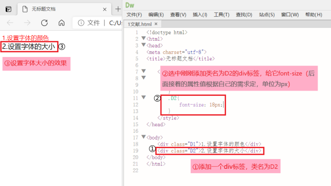This screenshot has height=186, width=331.
Task: Open the 插入(I) menu
Action: tap(200, 14)
